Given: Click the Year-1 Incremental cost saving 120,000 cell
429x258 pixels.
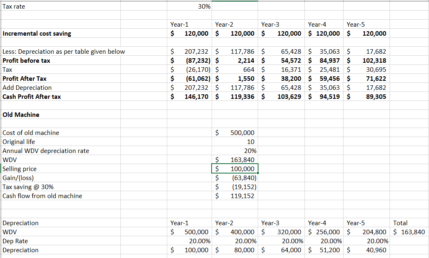Looking at the screenshot, I should click(x=190, y=34).
